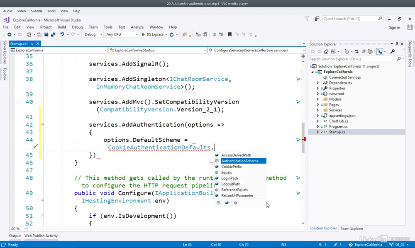Click the feedback icon beside Quick Launch
Screen dimensions: 415x248
[x=317, y=19]
